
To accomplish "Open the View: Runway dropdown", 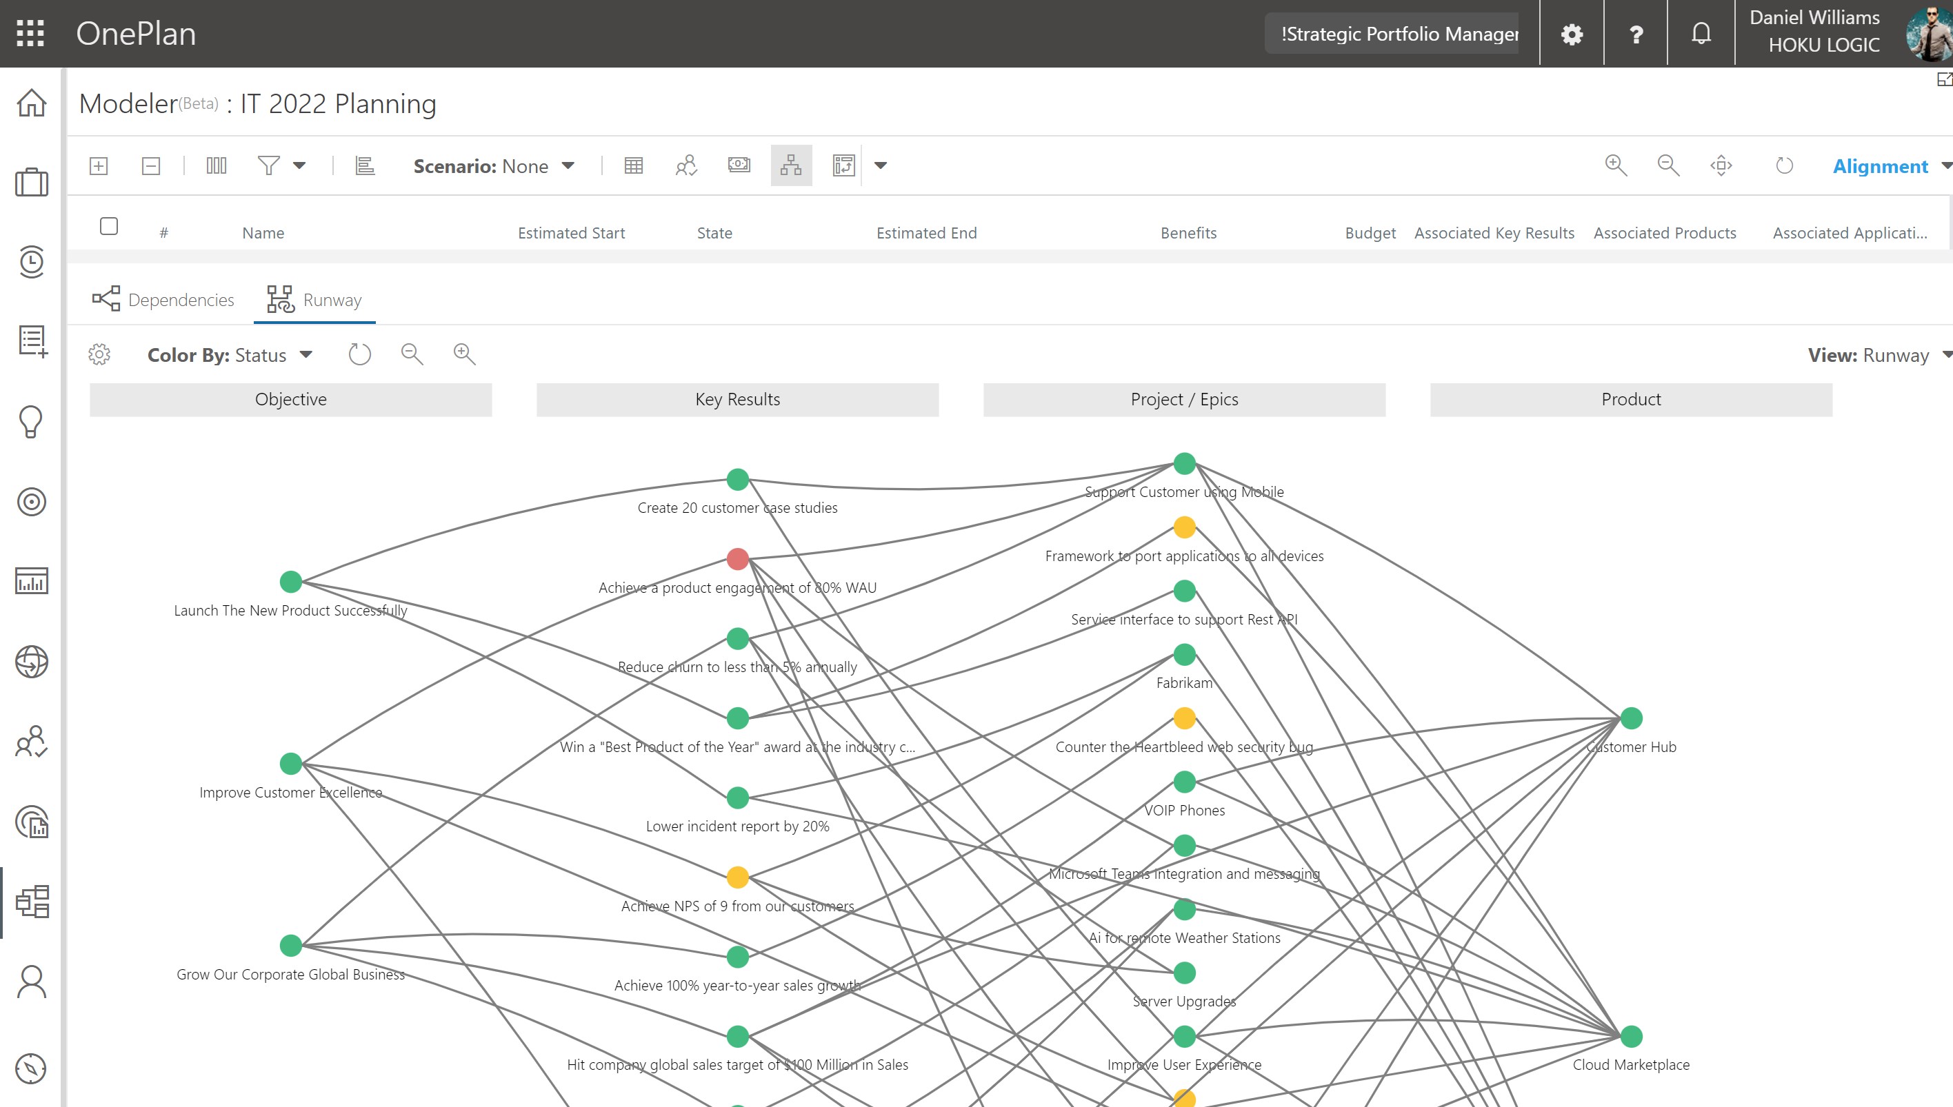I will tap(1879, 355).
